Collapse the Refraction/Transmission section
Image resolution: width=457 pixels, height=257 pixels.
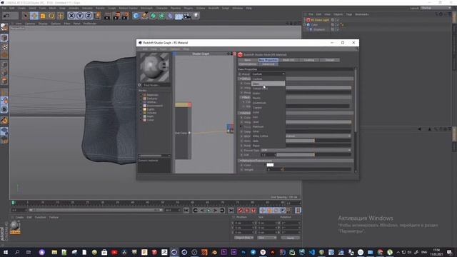(x=241, y=161)
